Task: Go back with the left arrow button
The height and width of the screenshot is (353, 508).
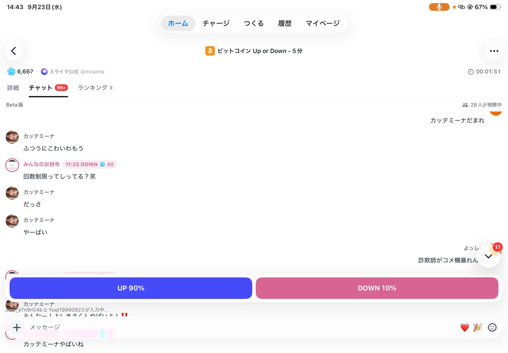Action: coord(14,51)
